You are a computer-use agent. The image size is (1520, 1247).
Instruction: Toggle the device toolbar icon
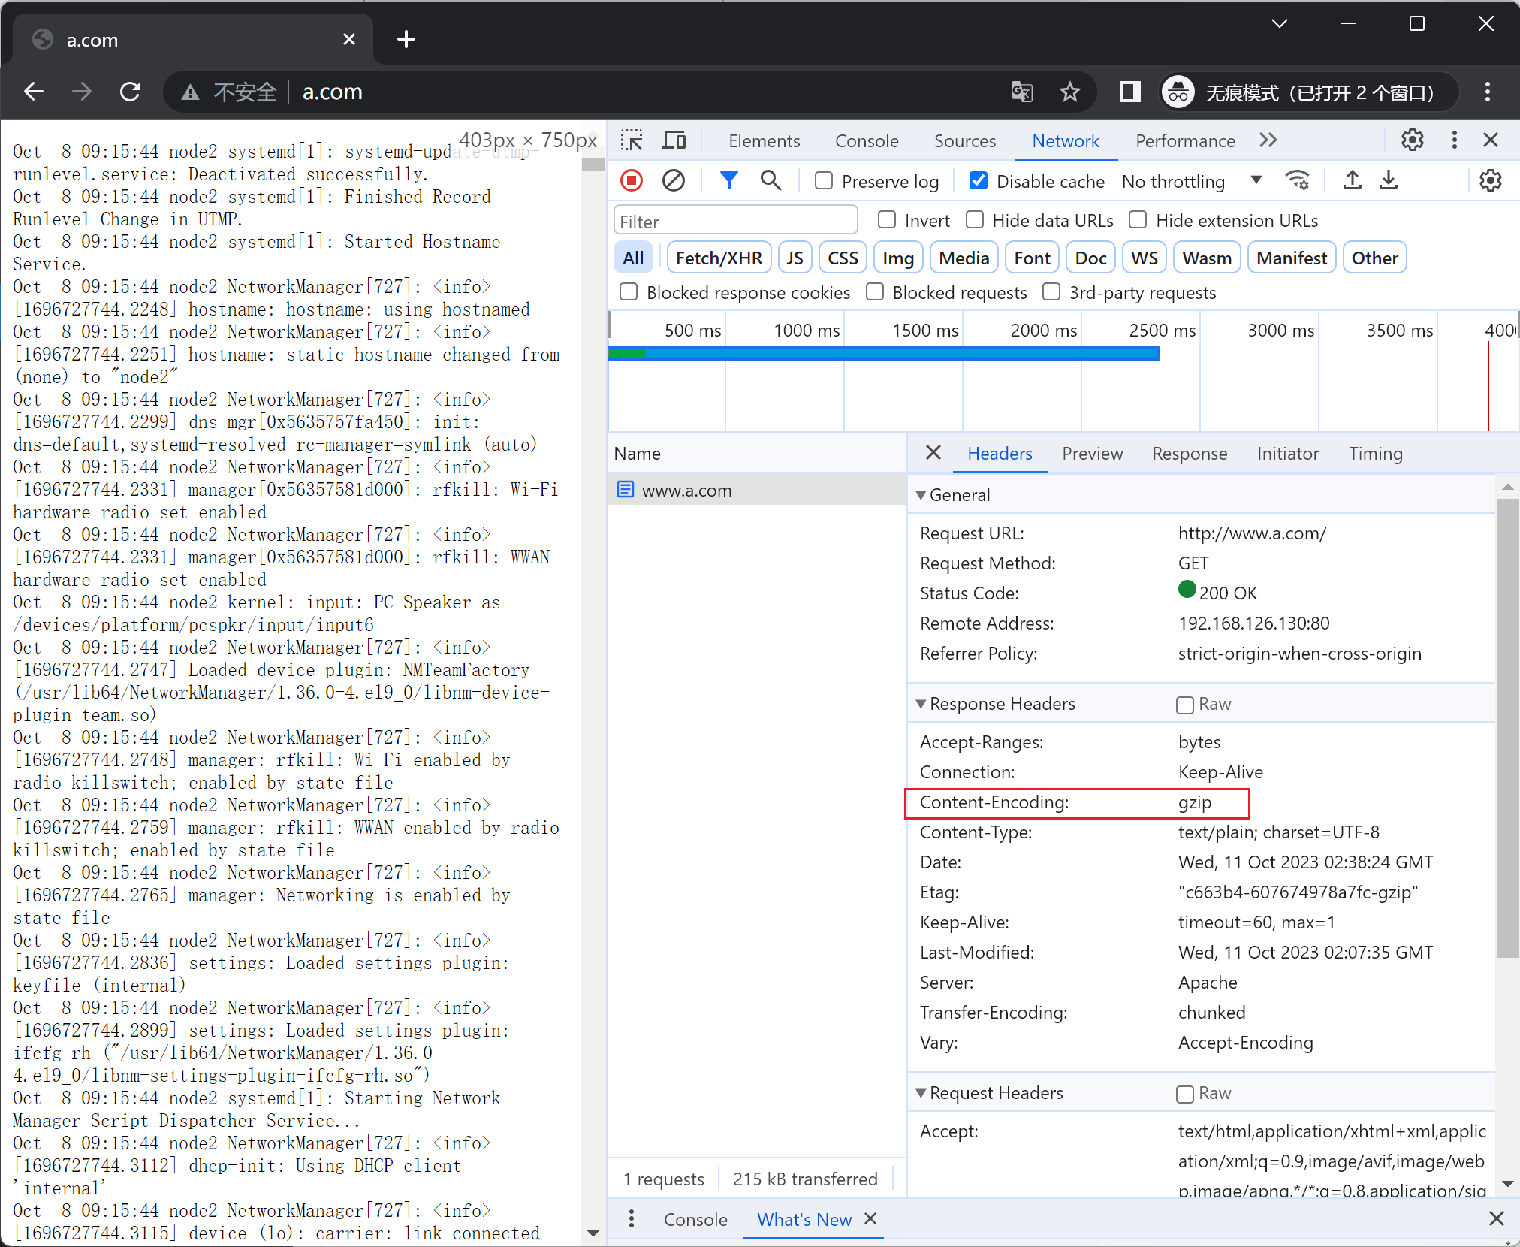(674, 140)
